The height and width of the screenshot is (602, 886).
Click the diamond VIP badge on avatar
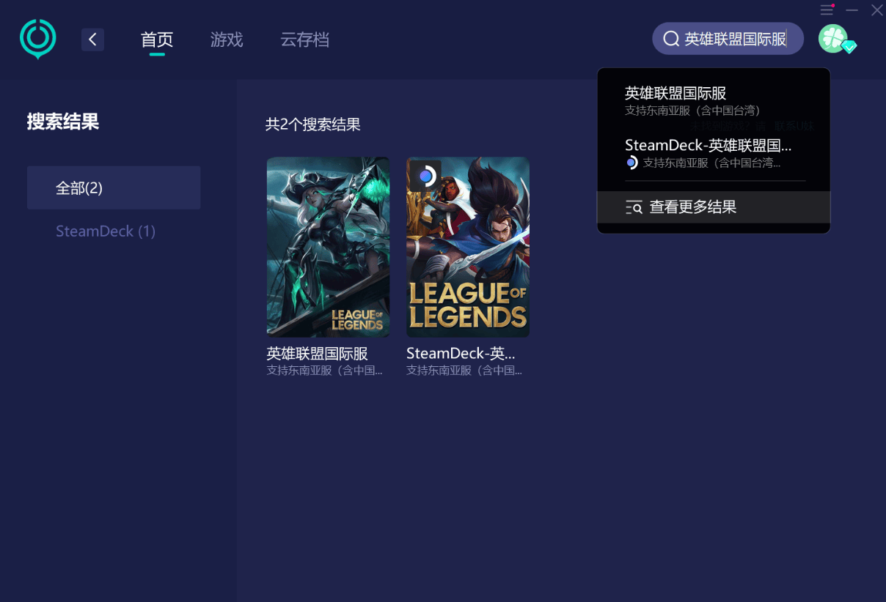click(x=849, y=47)
